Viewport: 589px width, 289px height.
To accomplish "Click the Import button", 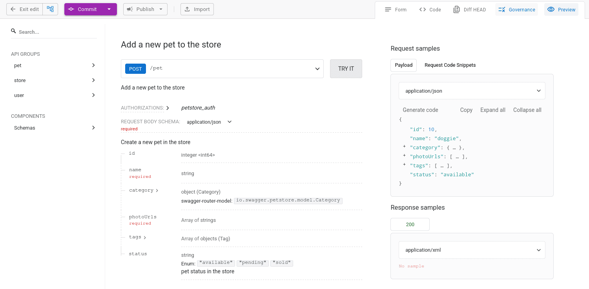I will point(197,9).
